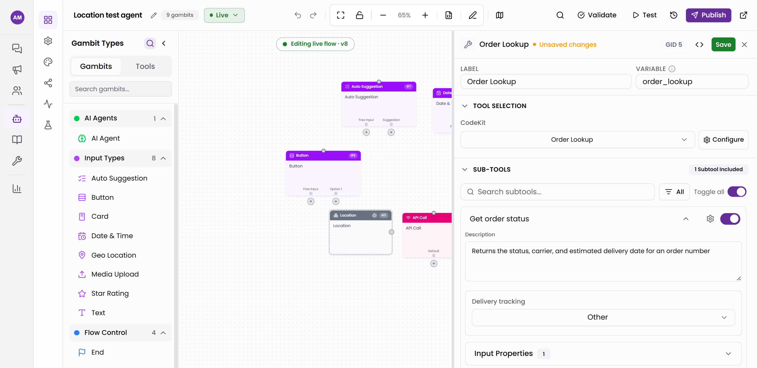Image resolution: width=757 pixels, height=368 pixels.
Task: Open the users icon in left sidebar
Action: 17,90
